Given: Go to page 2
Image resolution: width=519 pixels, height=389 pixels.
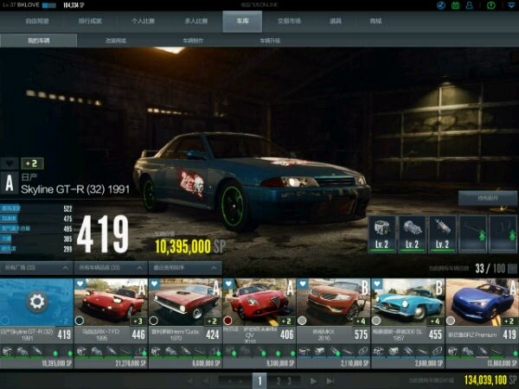Looking at the screenshot, I should point(279,381).
